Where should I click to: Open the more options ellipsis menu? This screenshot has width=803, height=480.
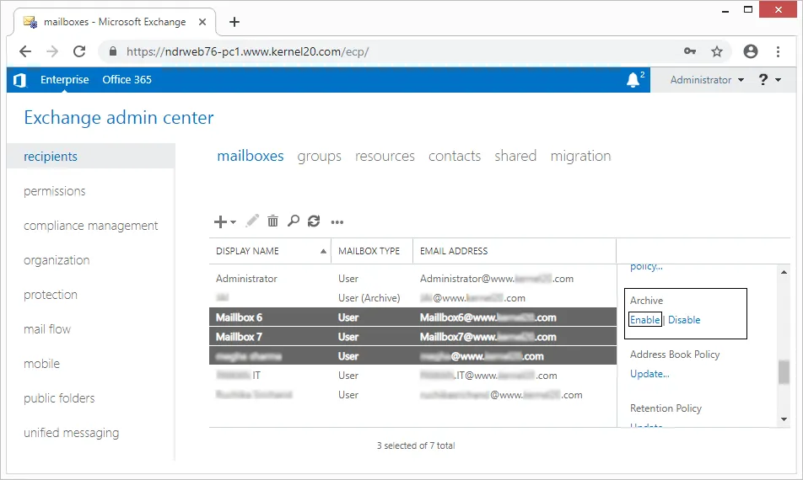pos(337,222)
